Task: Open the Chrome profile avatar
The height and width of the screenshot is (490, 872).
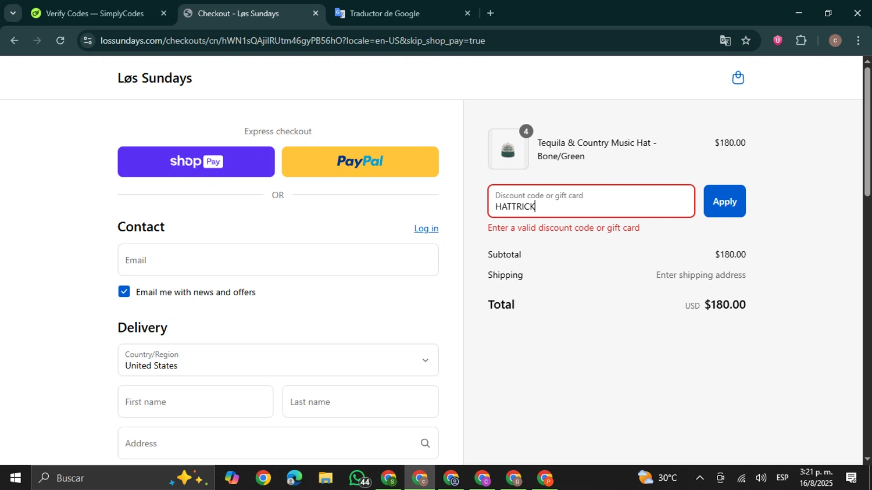Action: tap(835, 41)
